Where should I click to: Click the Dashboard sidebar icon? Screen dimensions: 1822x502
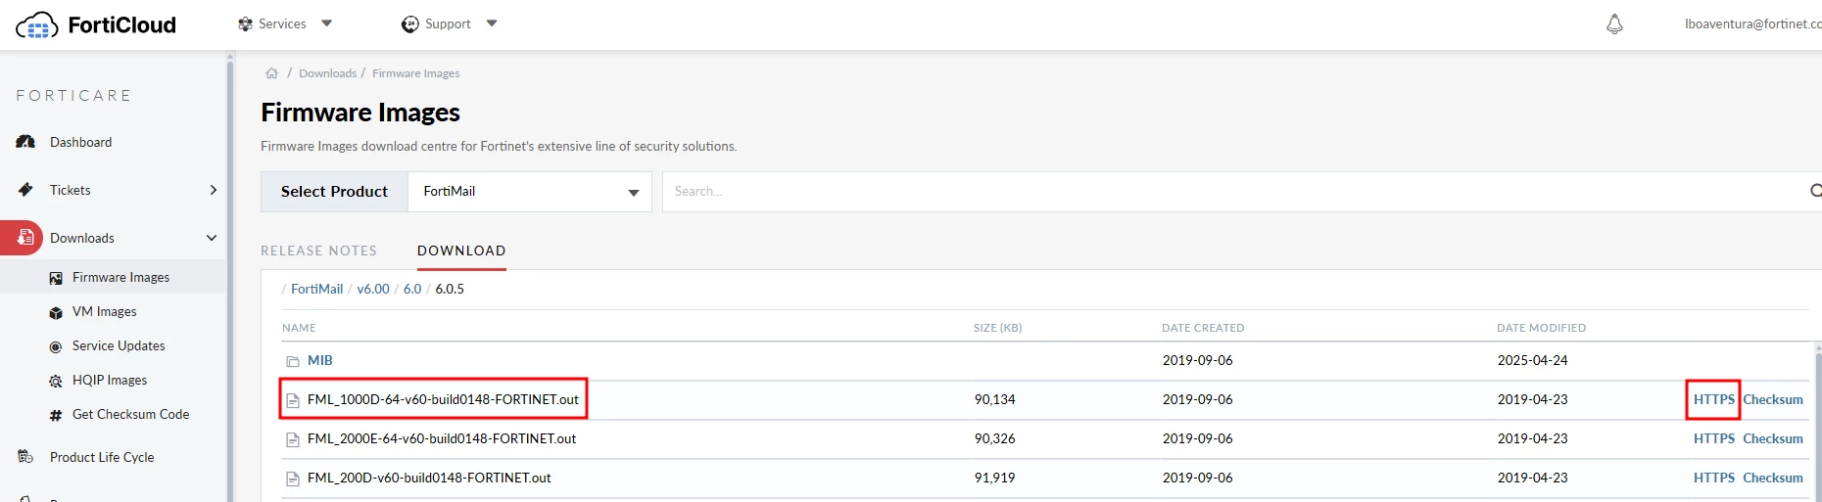point(26,142)
